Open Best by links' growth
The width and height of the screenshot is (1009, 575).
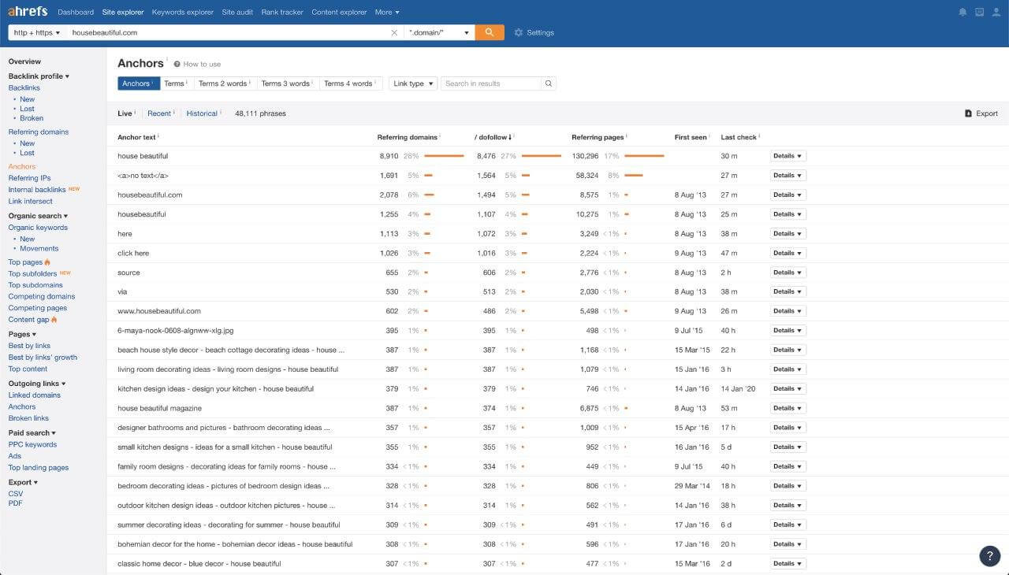pyautogui.click(x=43, y=358)
